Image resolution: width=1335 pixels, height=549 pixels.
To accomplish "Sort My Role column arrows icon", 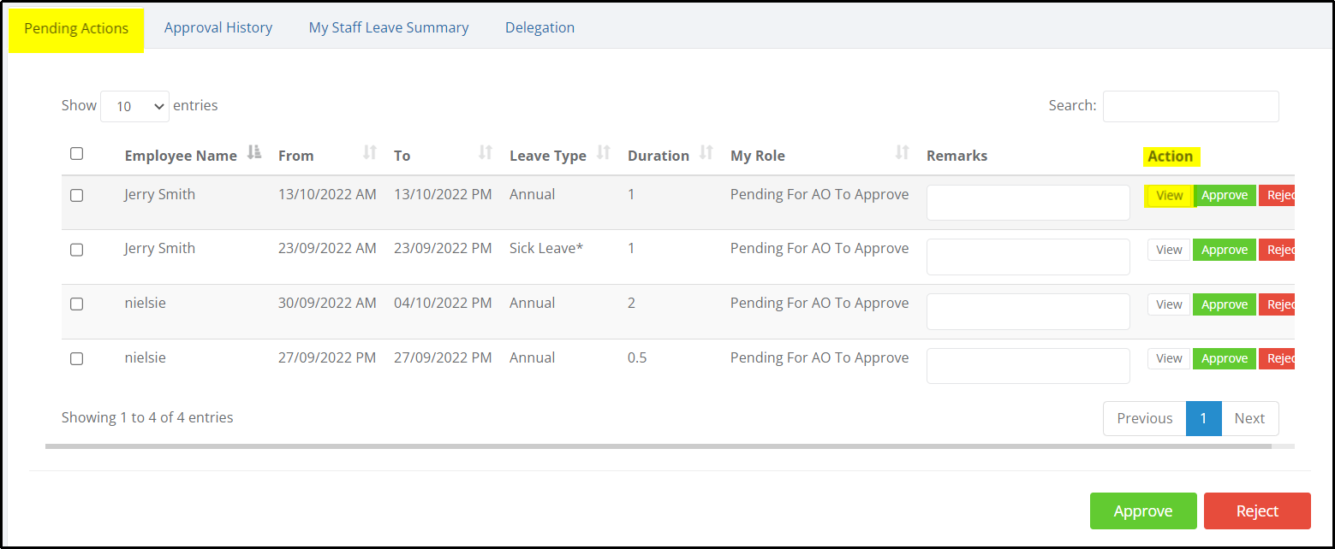I will [x=903, y=152].
